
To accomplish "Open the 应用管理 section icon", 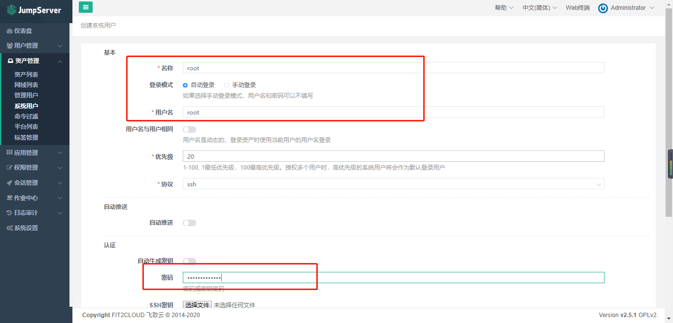I will [10, 152].
